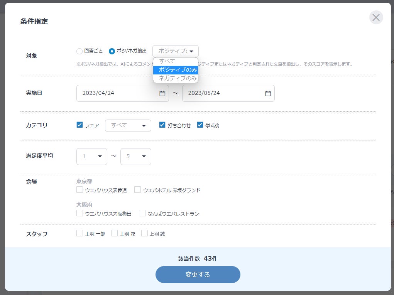Uncheck the 打ち合わせ checkbox
Screen dimensions: 394x295
[x=162, y=125]
